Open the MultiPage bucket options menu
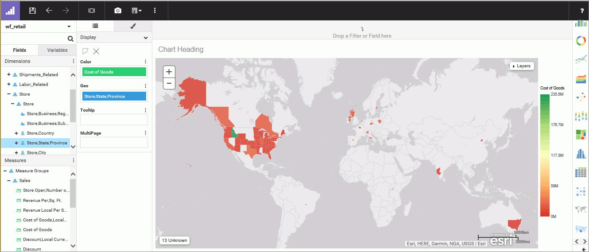This screenshot has height=252, width=589. coord(145,133)
